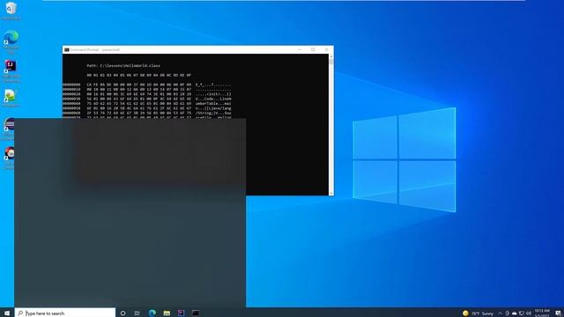The width and height of the screenshot is (564, 317).
Task: Open the Recycle Bin desktop icon
Action: (11, 11)
